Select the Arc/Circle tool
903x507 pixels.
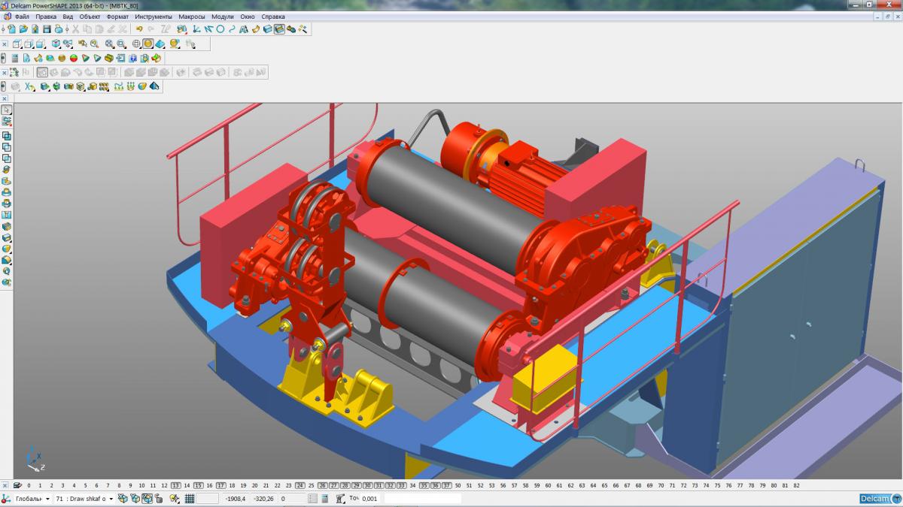click(220, 29)
